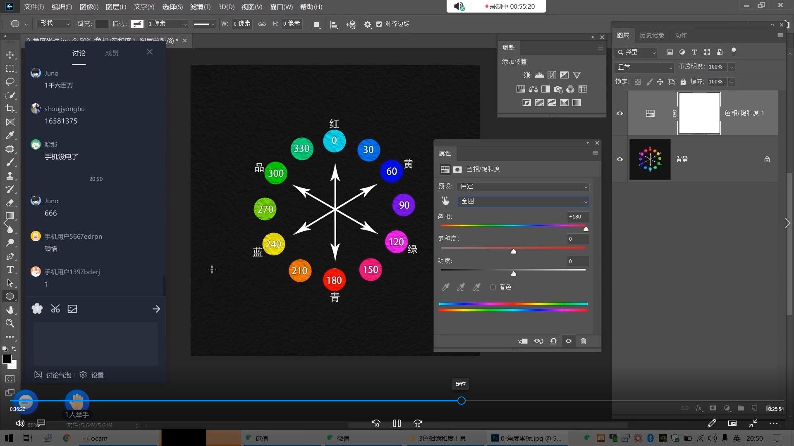The height and width of the screenshot is (446, 794).
Task: Select the Eraser tool
Action: tap(10, 202)
